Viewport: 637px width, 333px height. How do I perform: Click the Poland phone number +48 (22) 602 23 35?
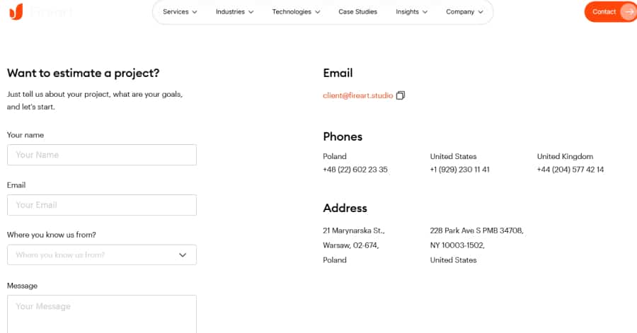[x=355, y=170]
